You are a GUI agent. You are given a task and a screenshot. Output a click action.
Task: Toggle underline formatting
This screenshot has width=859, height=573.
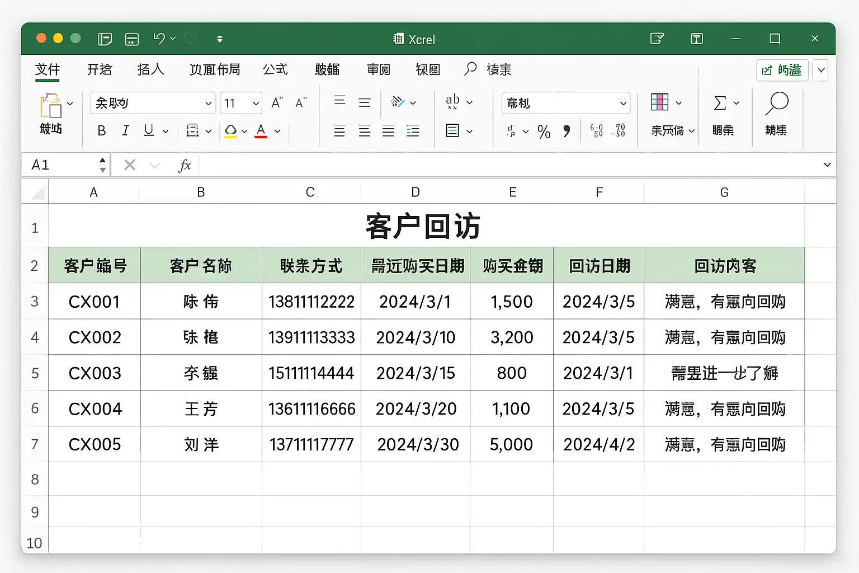[149, 131]
